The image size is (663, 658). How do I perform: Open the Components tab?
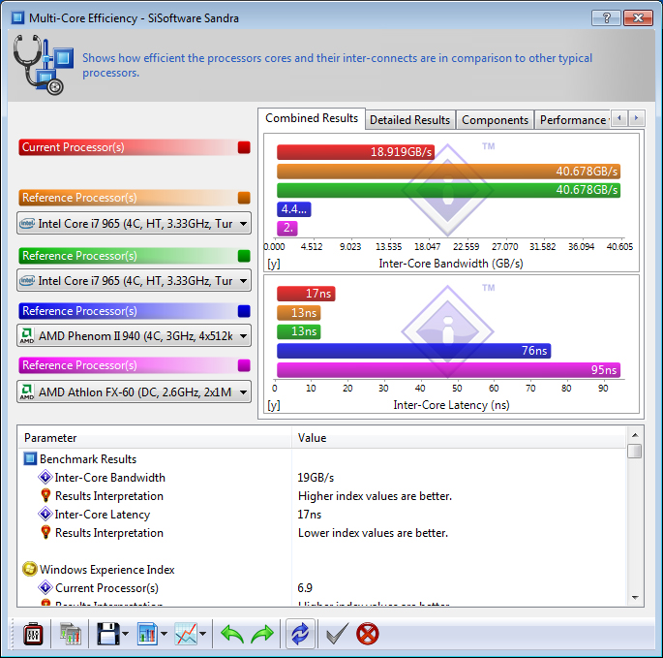coord(495,120)
